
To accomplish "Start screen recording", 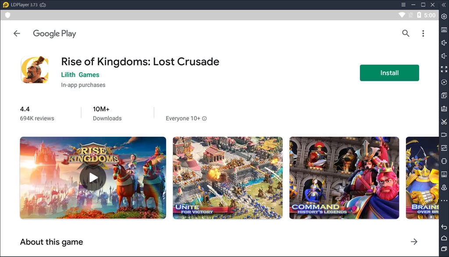I will point(444,135).
